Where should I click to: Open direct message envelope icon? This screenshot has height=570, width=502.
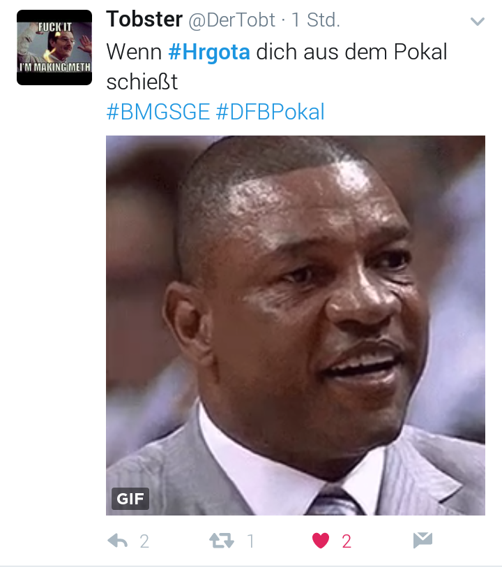coord(423,540)
